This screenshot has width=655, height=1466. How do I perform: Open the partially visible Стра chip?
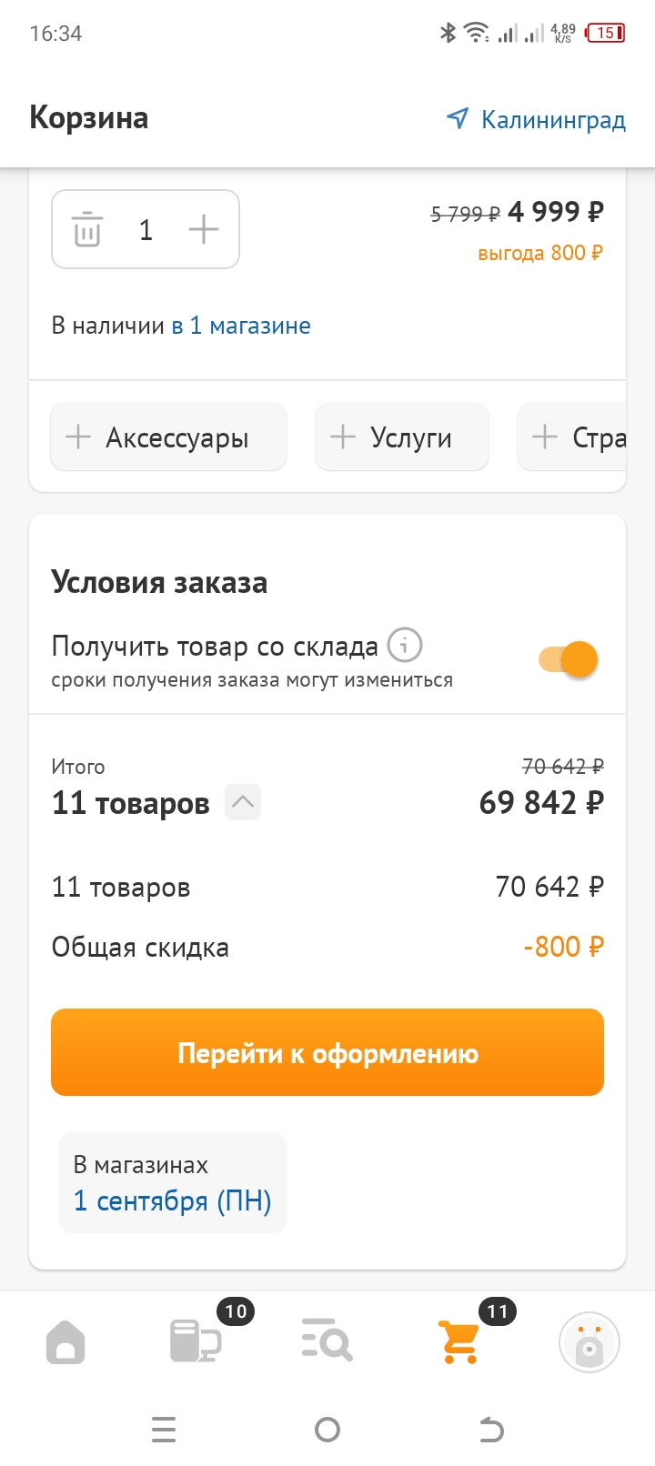coord(572,437)
